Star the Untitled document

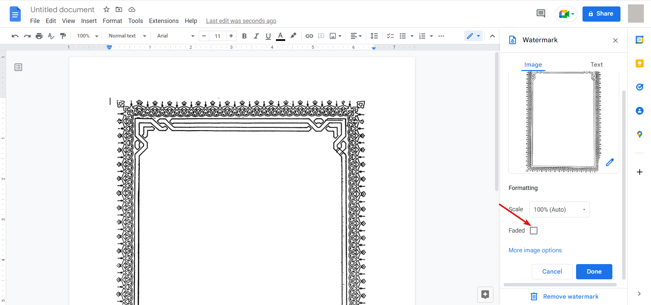[x=106, y=9]
